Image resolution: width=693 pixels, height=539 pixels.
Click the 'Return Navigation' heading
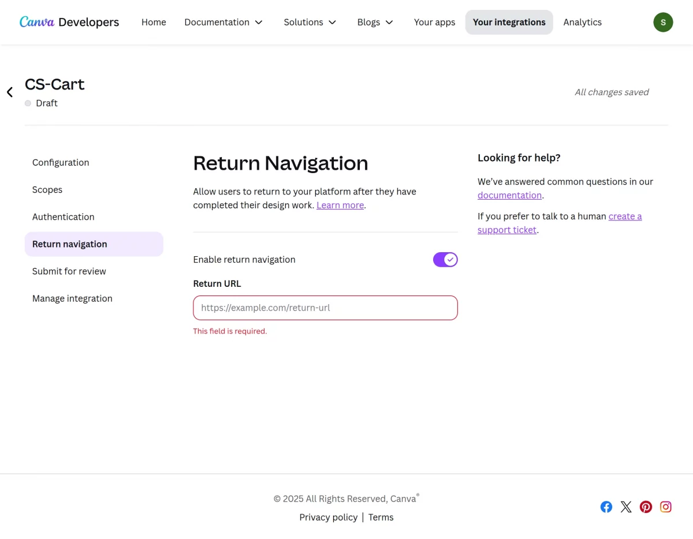281,163
